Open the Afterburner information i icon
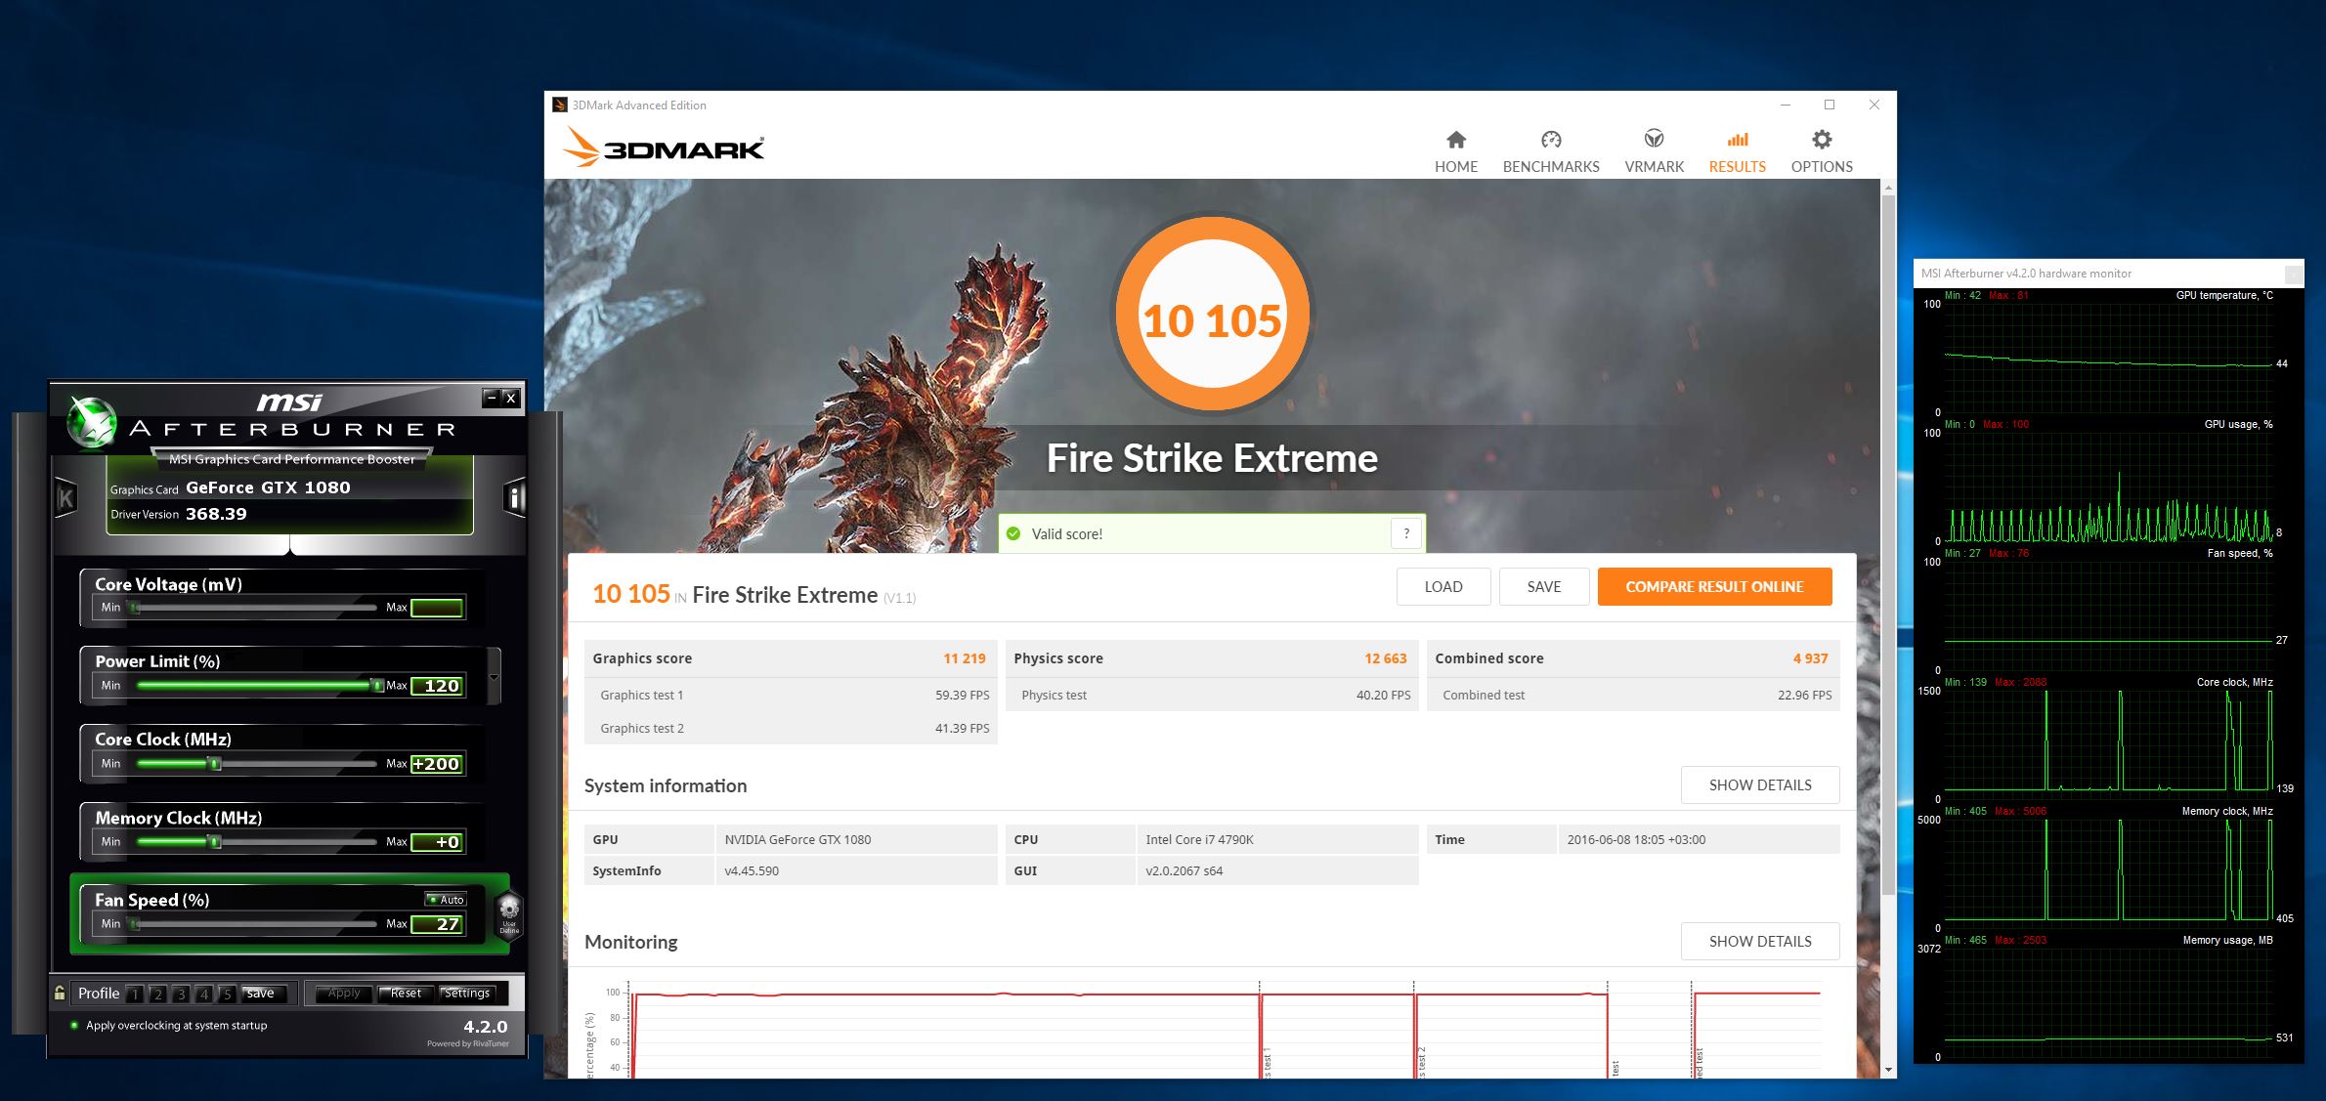Viewport: 2326px width, 1101px height. (515, 498)
